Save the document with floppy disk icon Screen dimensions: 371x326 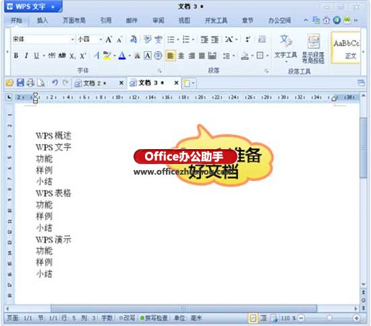(20, 83)
